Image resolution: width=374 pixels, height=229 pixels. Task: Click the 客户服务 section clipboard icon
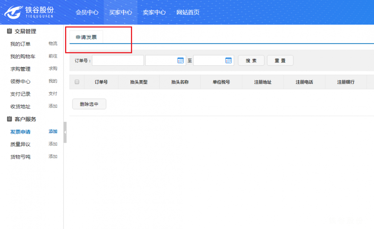tap(9, 119)
